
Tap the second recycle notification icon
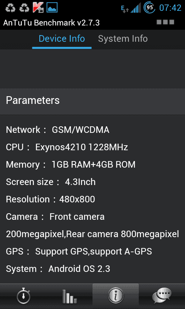(x=24, y=8)
